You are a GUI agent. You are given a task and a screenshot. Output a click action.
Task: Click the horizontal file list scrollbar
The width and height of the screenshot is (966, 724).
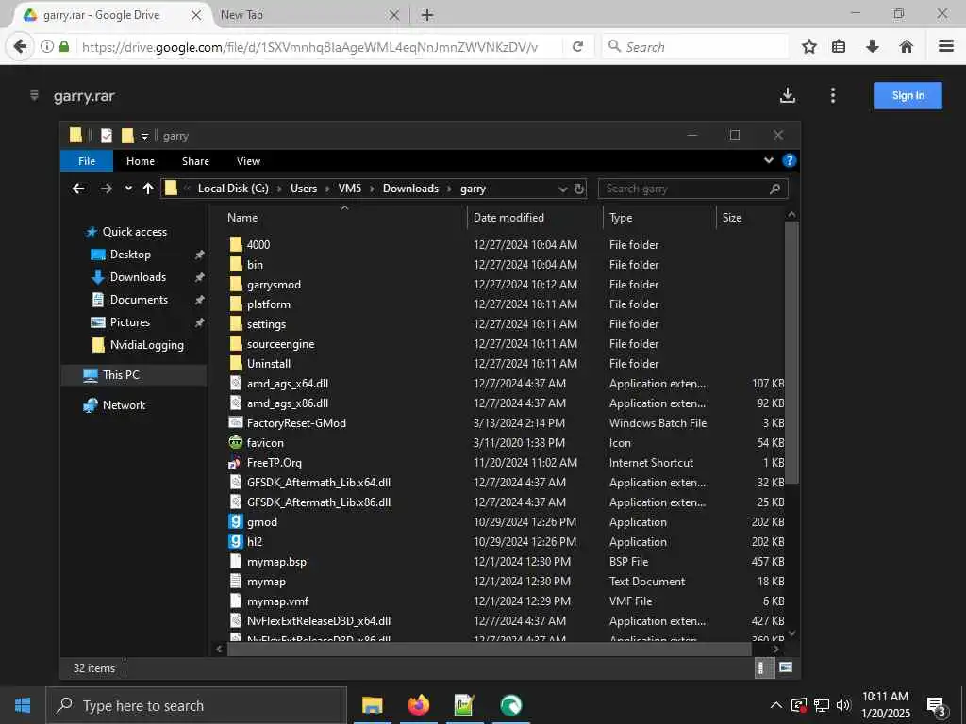click(490, 649)
